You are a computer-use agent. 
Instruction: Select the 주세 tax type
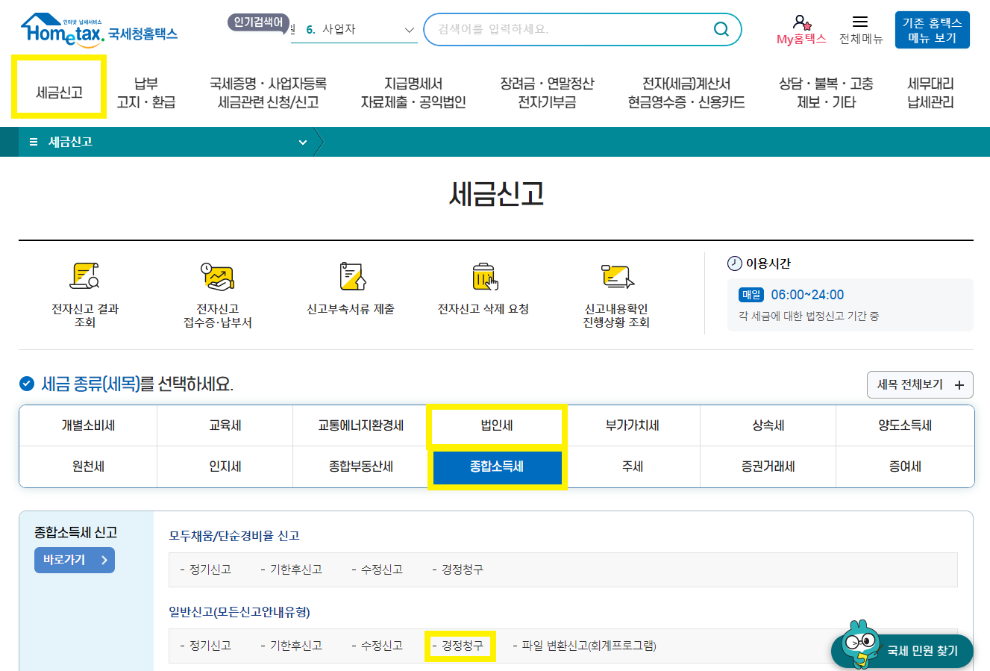tap(633, 466)
